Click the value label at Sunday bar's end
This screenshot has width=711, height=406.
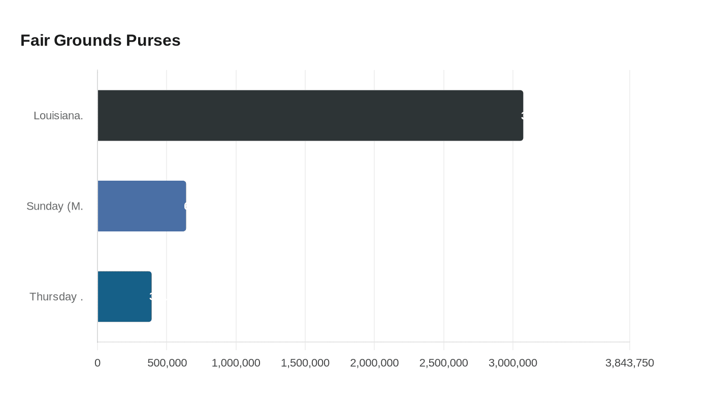click(x=186, y=206)
